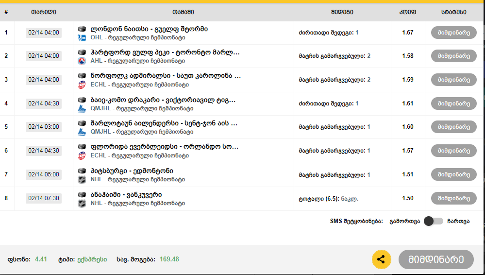Click მიმდინარე status button in row 6
The image size is (485, 275).
[x=454, y=151]
